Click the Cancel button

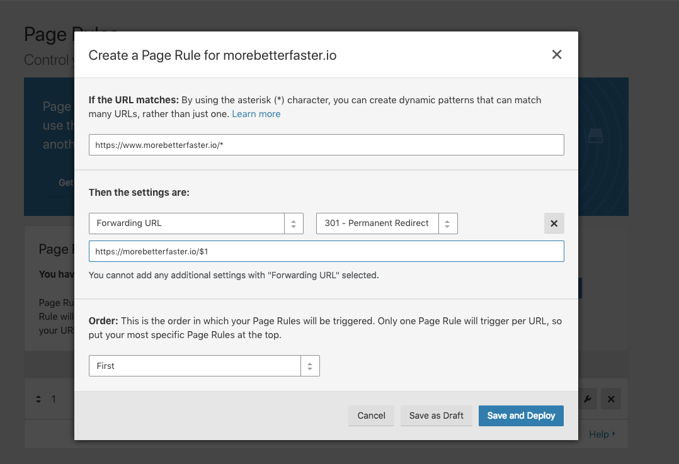point(371,416)
